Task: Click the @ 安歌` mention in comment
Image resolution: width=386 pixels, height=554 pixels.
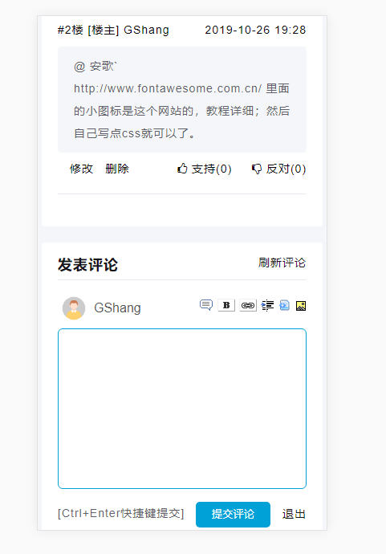Action: tap(95, 66)
